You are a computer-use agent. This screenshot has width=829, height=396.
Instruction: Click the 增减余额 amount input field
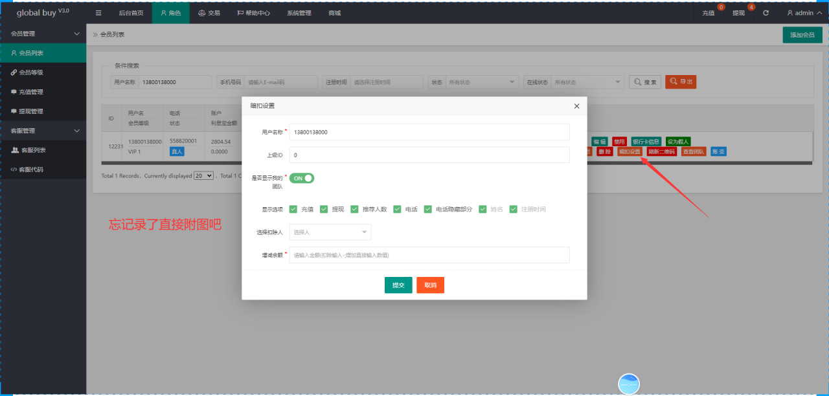[429, 255]
